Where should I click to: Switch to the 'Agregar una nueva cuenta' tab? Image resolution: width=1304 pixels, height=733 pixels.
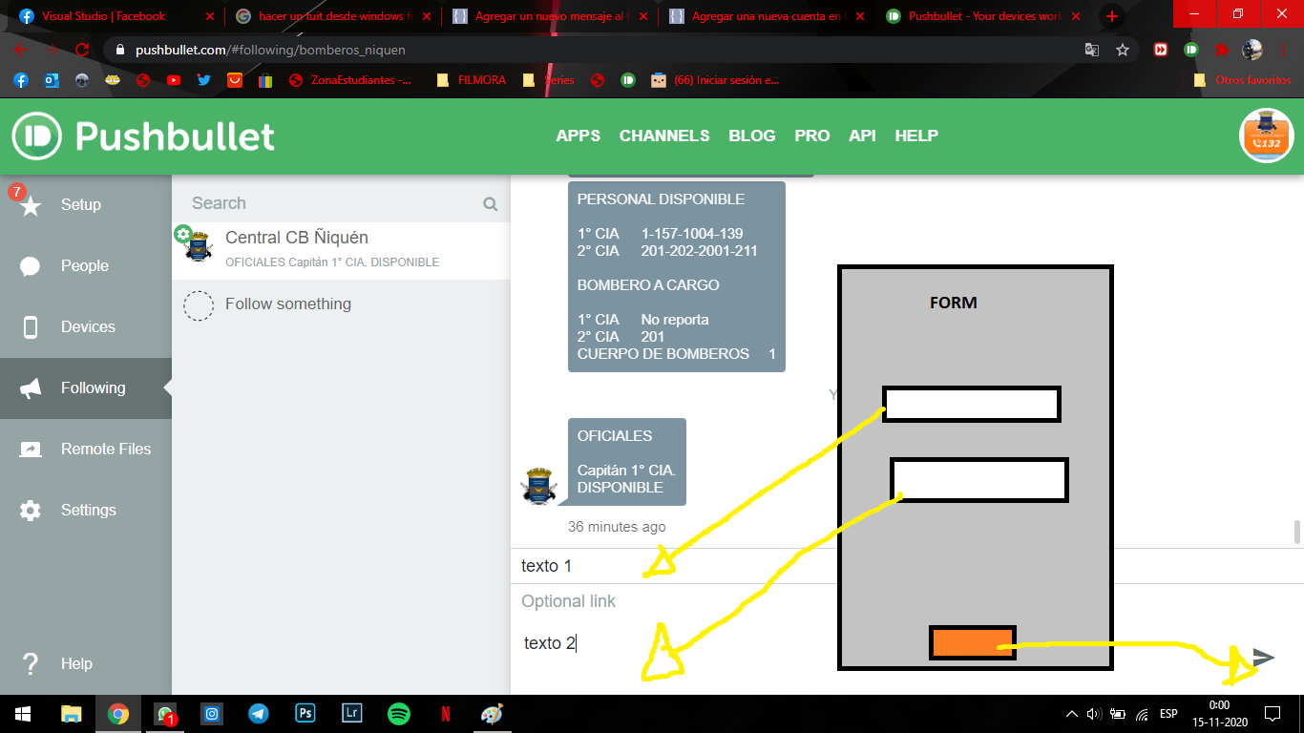pyautogui.click(x=768, y=16)
